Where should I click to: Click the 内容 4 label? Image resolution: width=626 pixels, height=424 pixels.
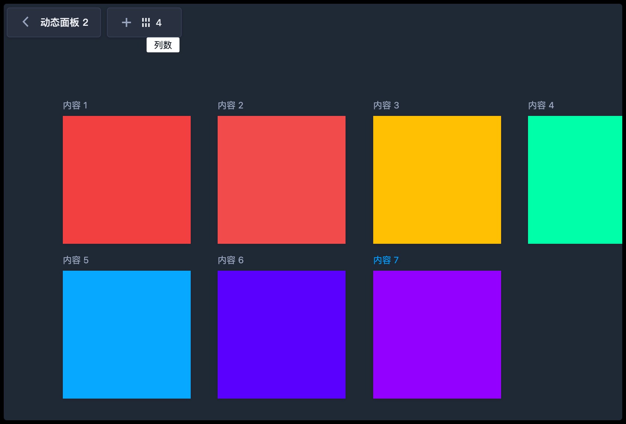coord(541,105)
